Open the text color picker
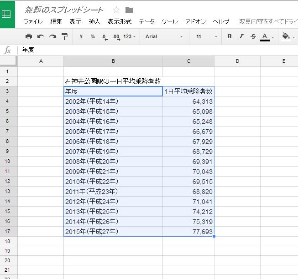 (267, 37)
